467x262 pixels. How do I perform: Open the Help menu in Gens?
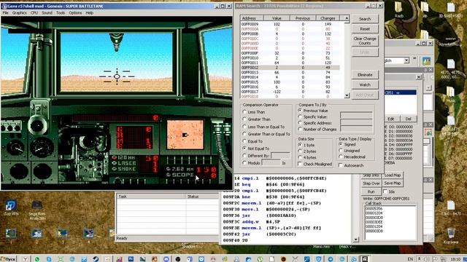[x=89, y=13]
